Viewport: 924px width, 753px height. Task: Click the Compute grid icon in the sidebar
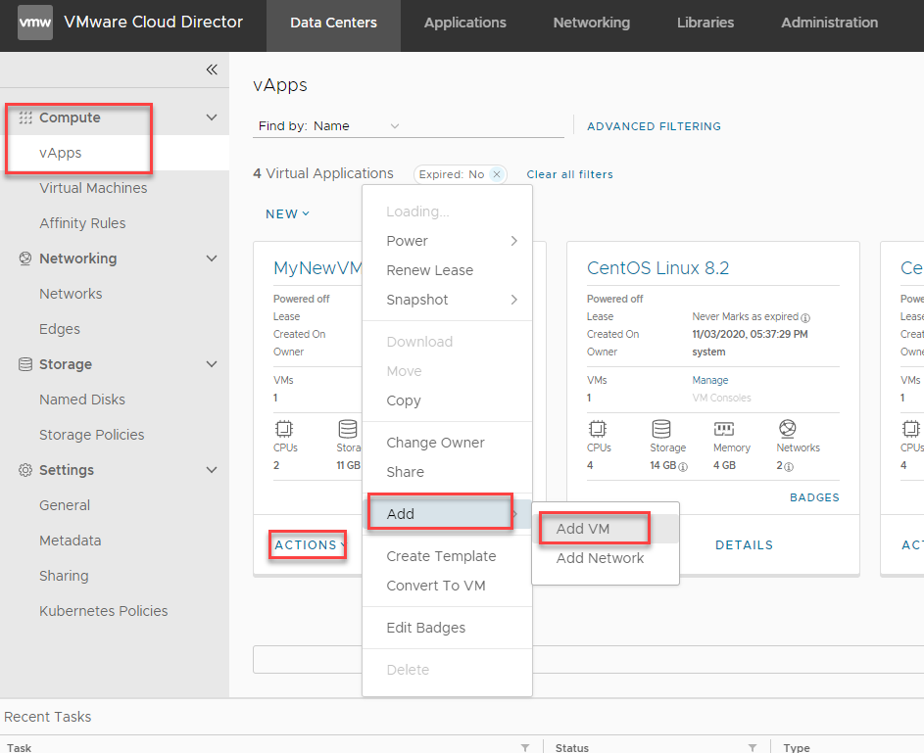click(x=25, y=118)
